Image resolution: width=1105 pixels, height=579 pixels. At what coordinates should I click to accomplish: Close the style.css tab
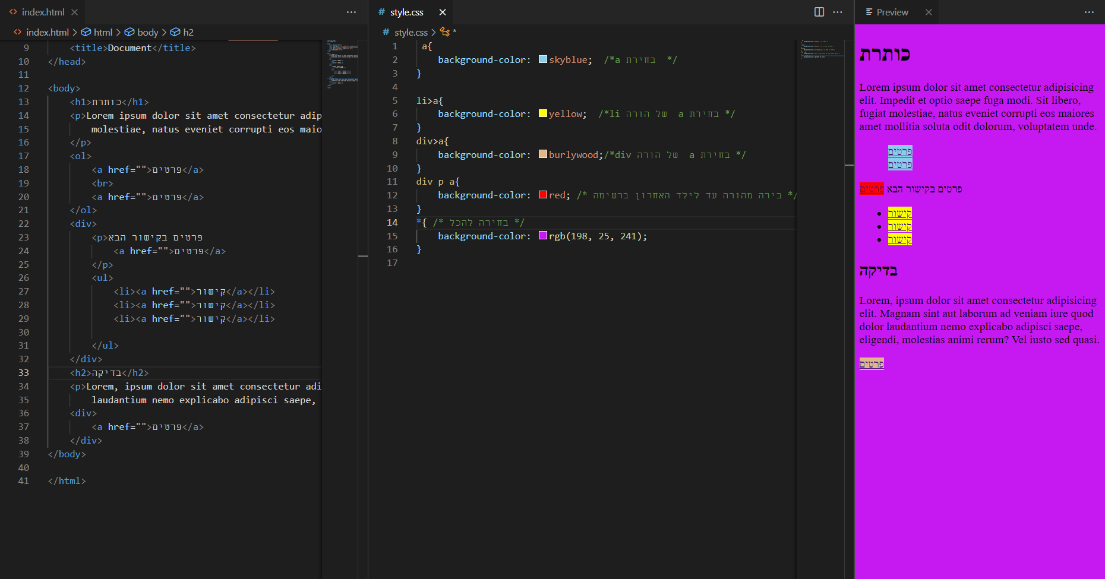coord(442,12)
